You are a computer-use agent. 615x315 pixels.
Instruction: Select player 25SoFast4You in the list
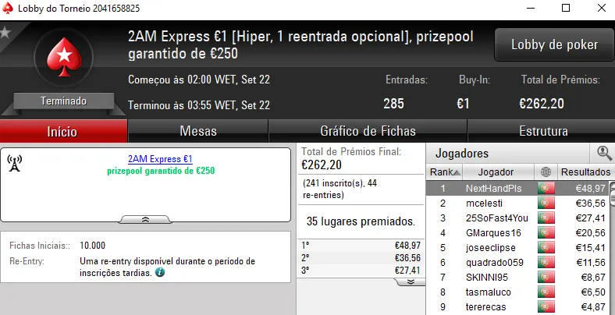point(496,218)
